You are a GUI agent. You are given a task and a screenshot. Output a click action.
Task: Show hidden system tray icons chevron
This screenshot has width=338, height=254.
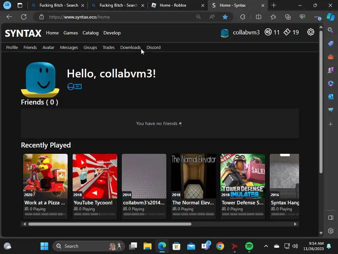[x=266, y=246]
